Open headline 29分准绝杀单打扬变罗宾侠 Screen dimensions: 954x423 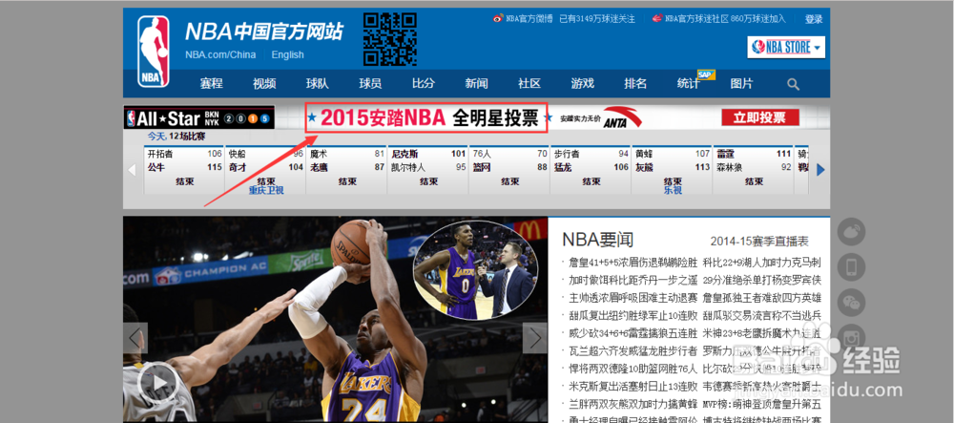pos(761,281)
